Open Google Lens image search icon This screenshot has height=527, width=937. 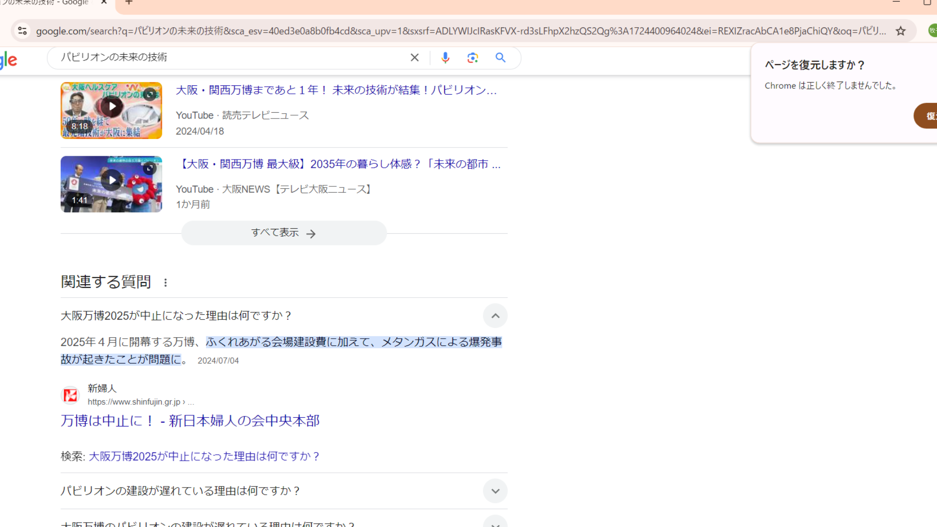472,58
